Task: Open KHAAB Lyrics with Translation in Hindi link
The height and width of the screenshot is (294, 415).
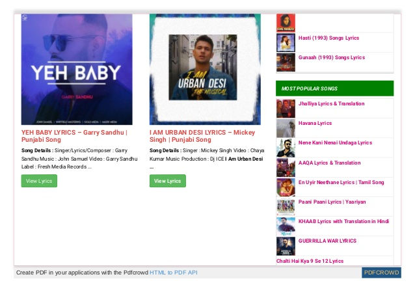Action: point(344,222)
